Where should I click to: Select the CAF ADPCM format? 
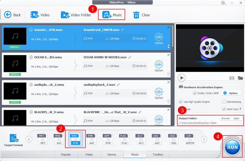(x=190, y=139)
